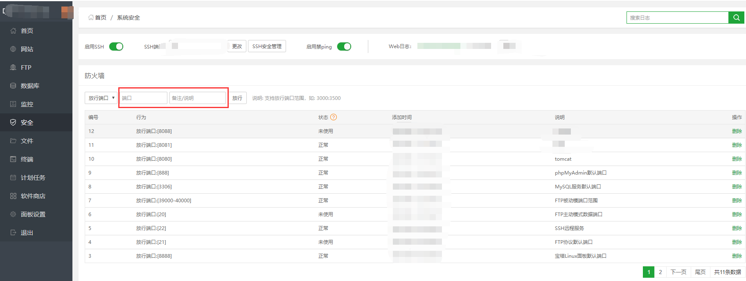This screenshot has width=746, height=281.
Task: Click the FTP sidebar icon
Action: click(13, 67)
